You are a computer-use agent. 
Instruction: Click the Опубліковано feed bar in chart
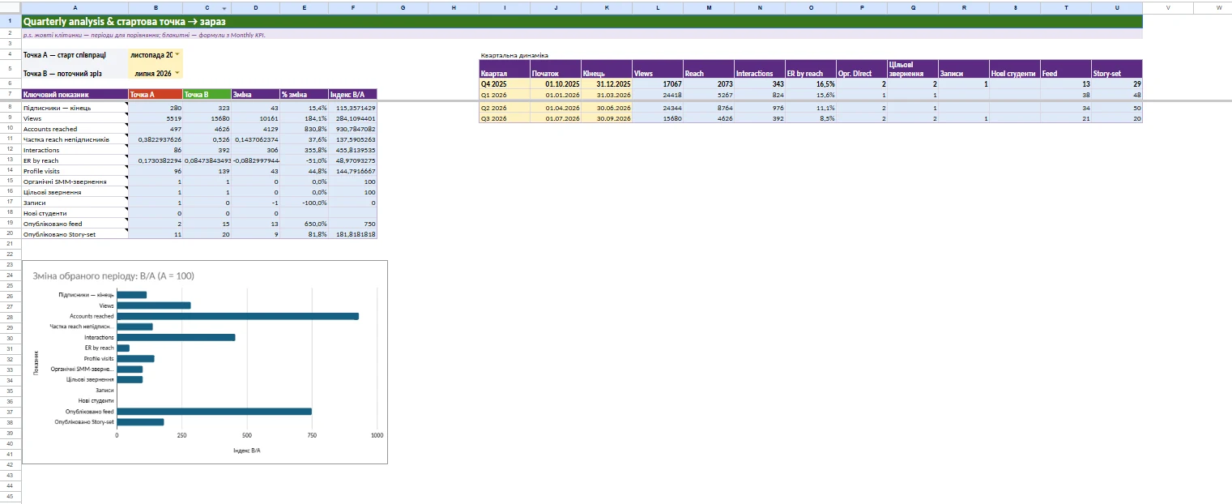coord(215,412)
